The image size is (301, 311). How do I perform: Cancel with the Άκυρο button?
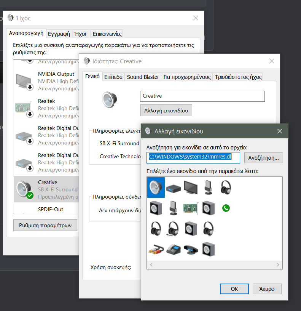click(x=266, y=289)
